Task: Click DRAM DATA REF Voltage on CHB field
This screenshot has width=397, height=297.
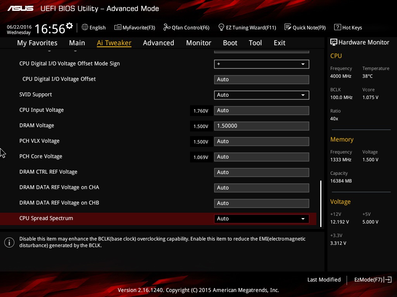Action: tap(262, 203)
